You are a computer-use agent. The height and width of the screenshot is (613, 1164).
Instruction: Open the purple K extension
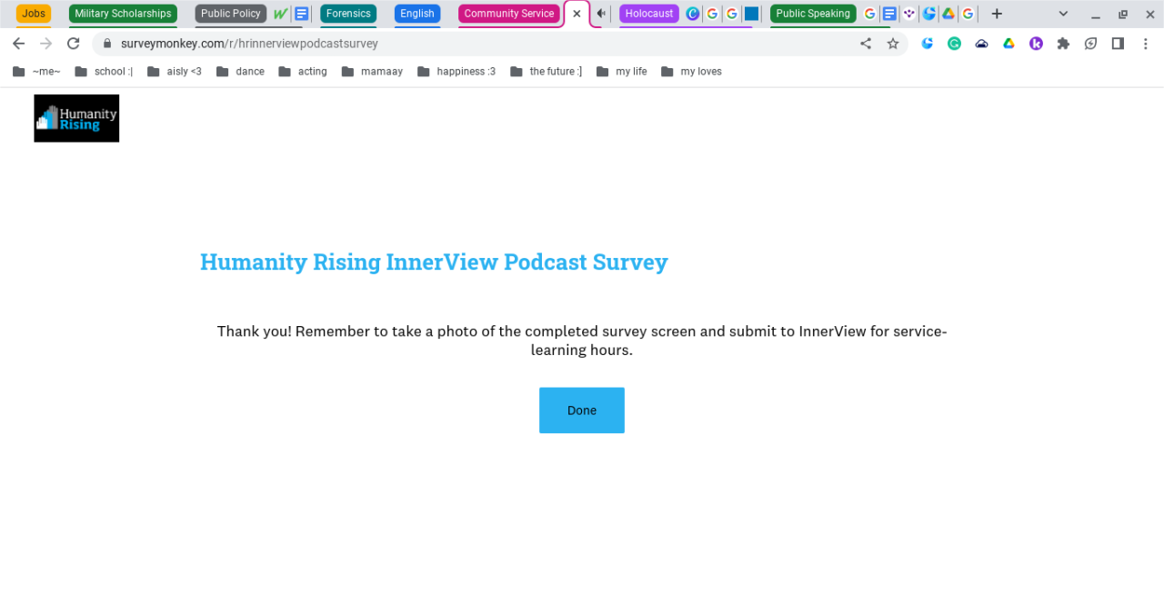click(x=1036, y=44)
